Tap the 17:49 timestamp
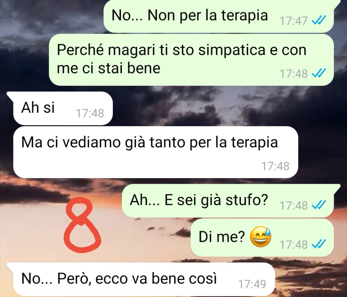 pos(252,284)
